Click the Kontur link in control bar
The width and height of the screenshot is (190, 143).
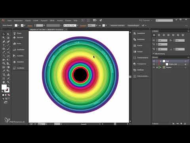coord(30,25)
